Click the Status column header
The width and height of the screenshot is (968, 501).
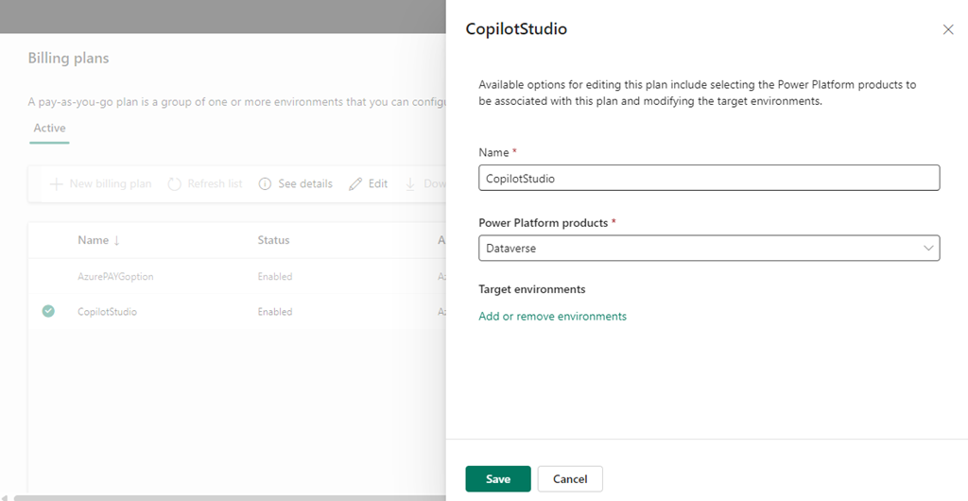click(x=273, y=240)
